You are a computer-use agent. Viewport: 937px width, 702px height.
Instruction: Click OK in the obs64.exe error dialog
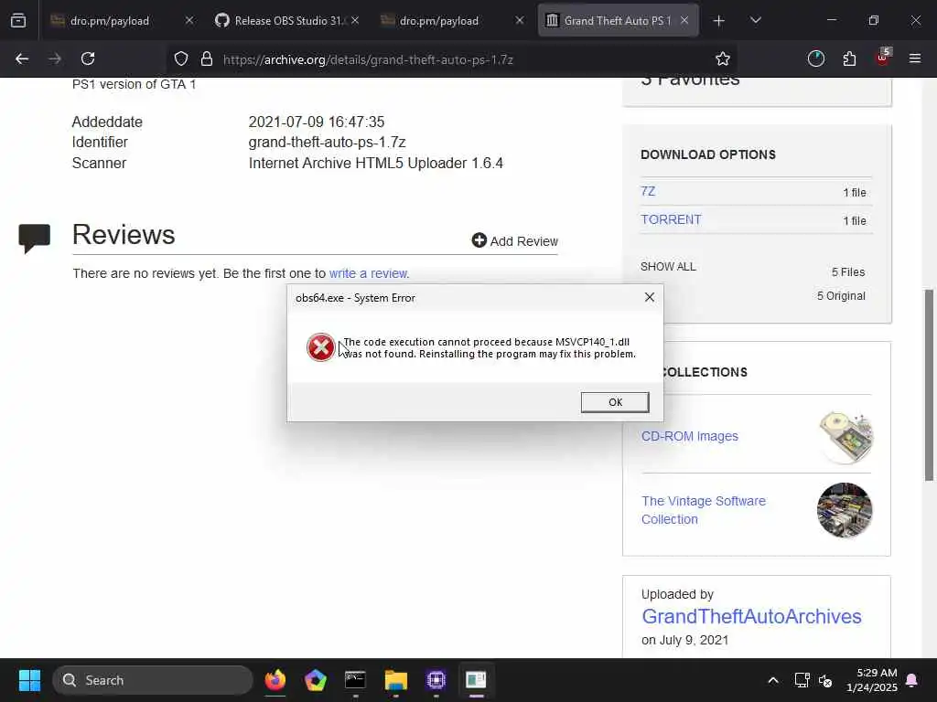[x=615, y=402]
